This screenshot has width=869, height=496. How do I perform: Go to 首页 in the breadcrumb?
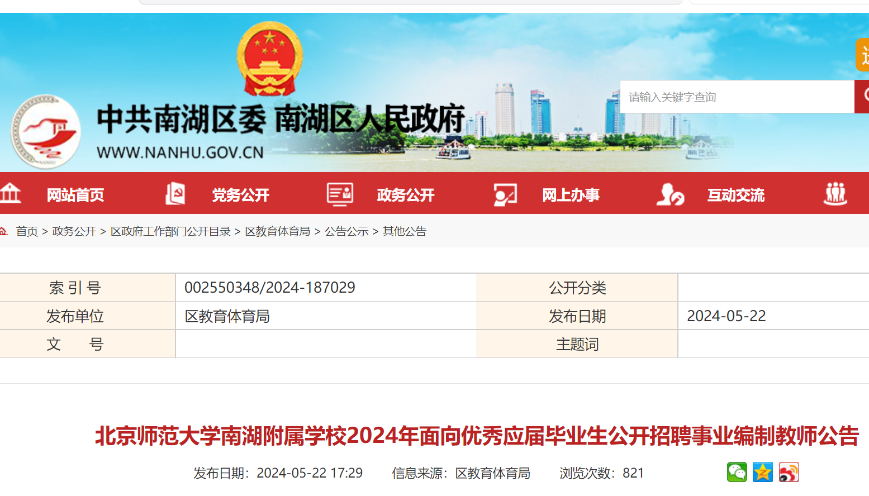[27, 231]
